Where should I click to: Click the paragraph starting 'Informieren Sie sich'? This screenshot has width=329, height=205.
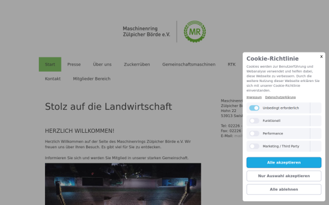pos(117,158)
